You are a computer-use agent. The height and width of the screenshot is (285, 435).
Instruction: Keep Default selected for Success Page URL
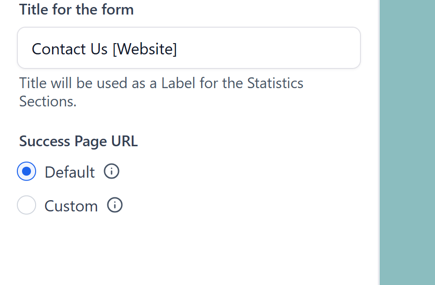[x=26, y=172]
